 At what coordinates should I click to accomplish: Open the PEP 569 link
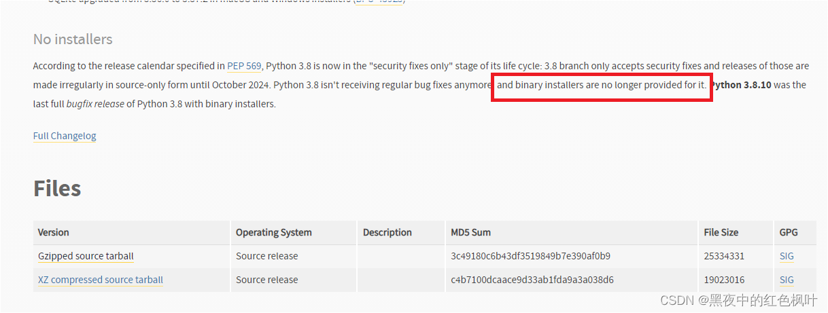coord(244,66)
